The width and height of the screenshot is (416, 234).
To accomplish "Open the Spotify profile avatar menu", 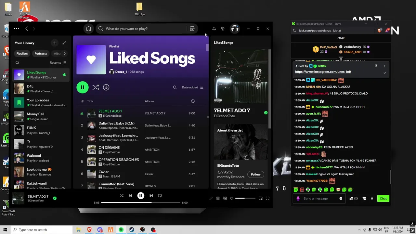I will [x=235, y=29].
